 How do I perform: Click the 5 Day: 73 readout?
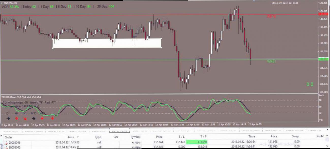pos(65,7)
